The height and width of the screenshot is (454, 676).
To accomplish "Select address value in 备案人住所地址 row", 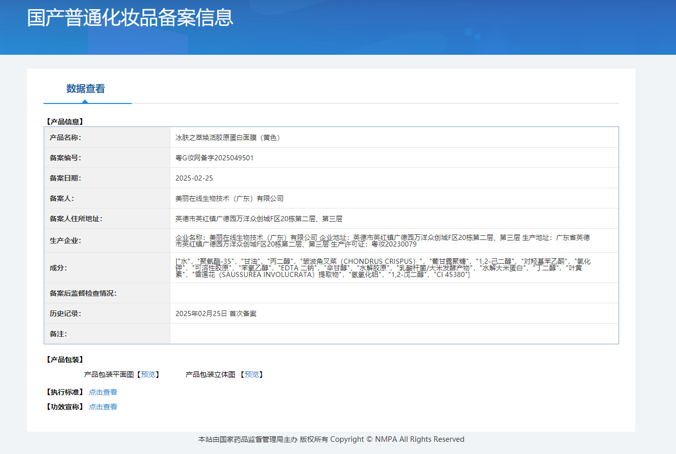I will [x=259, y=219].
